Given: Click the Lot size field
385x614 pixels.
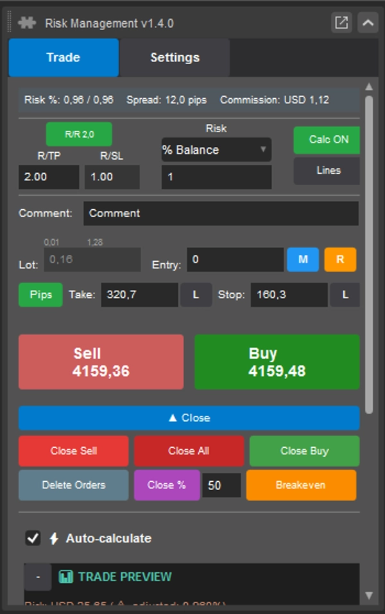Looking at the screenshot, I should (92, 259).
